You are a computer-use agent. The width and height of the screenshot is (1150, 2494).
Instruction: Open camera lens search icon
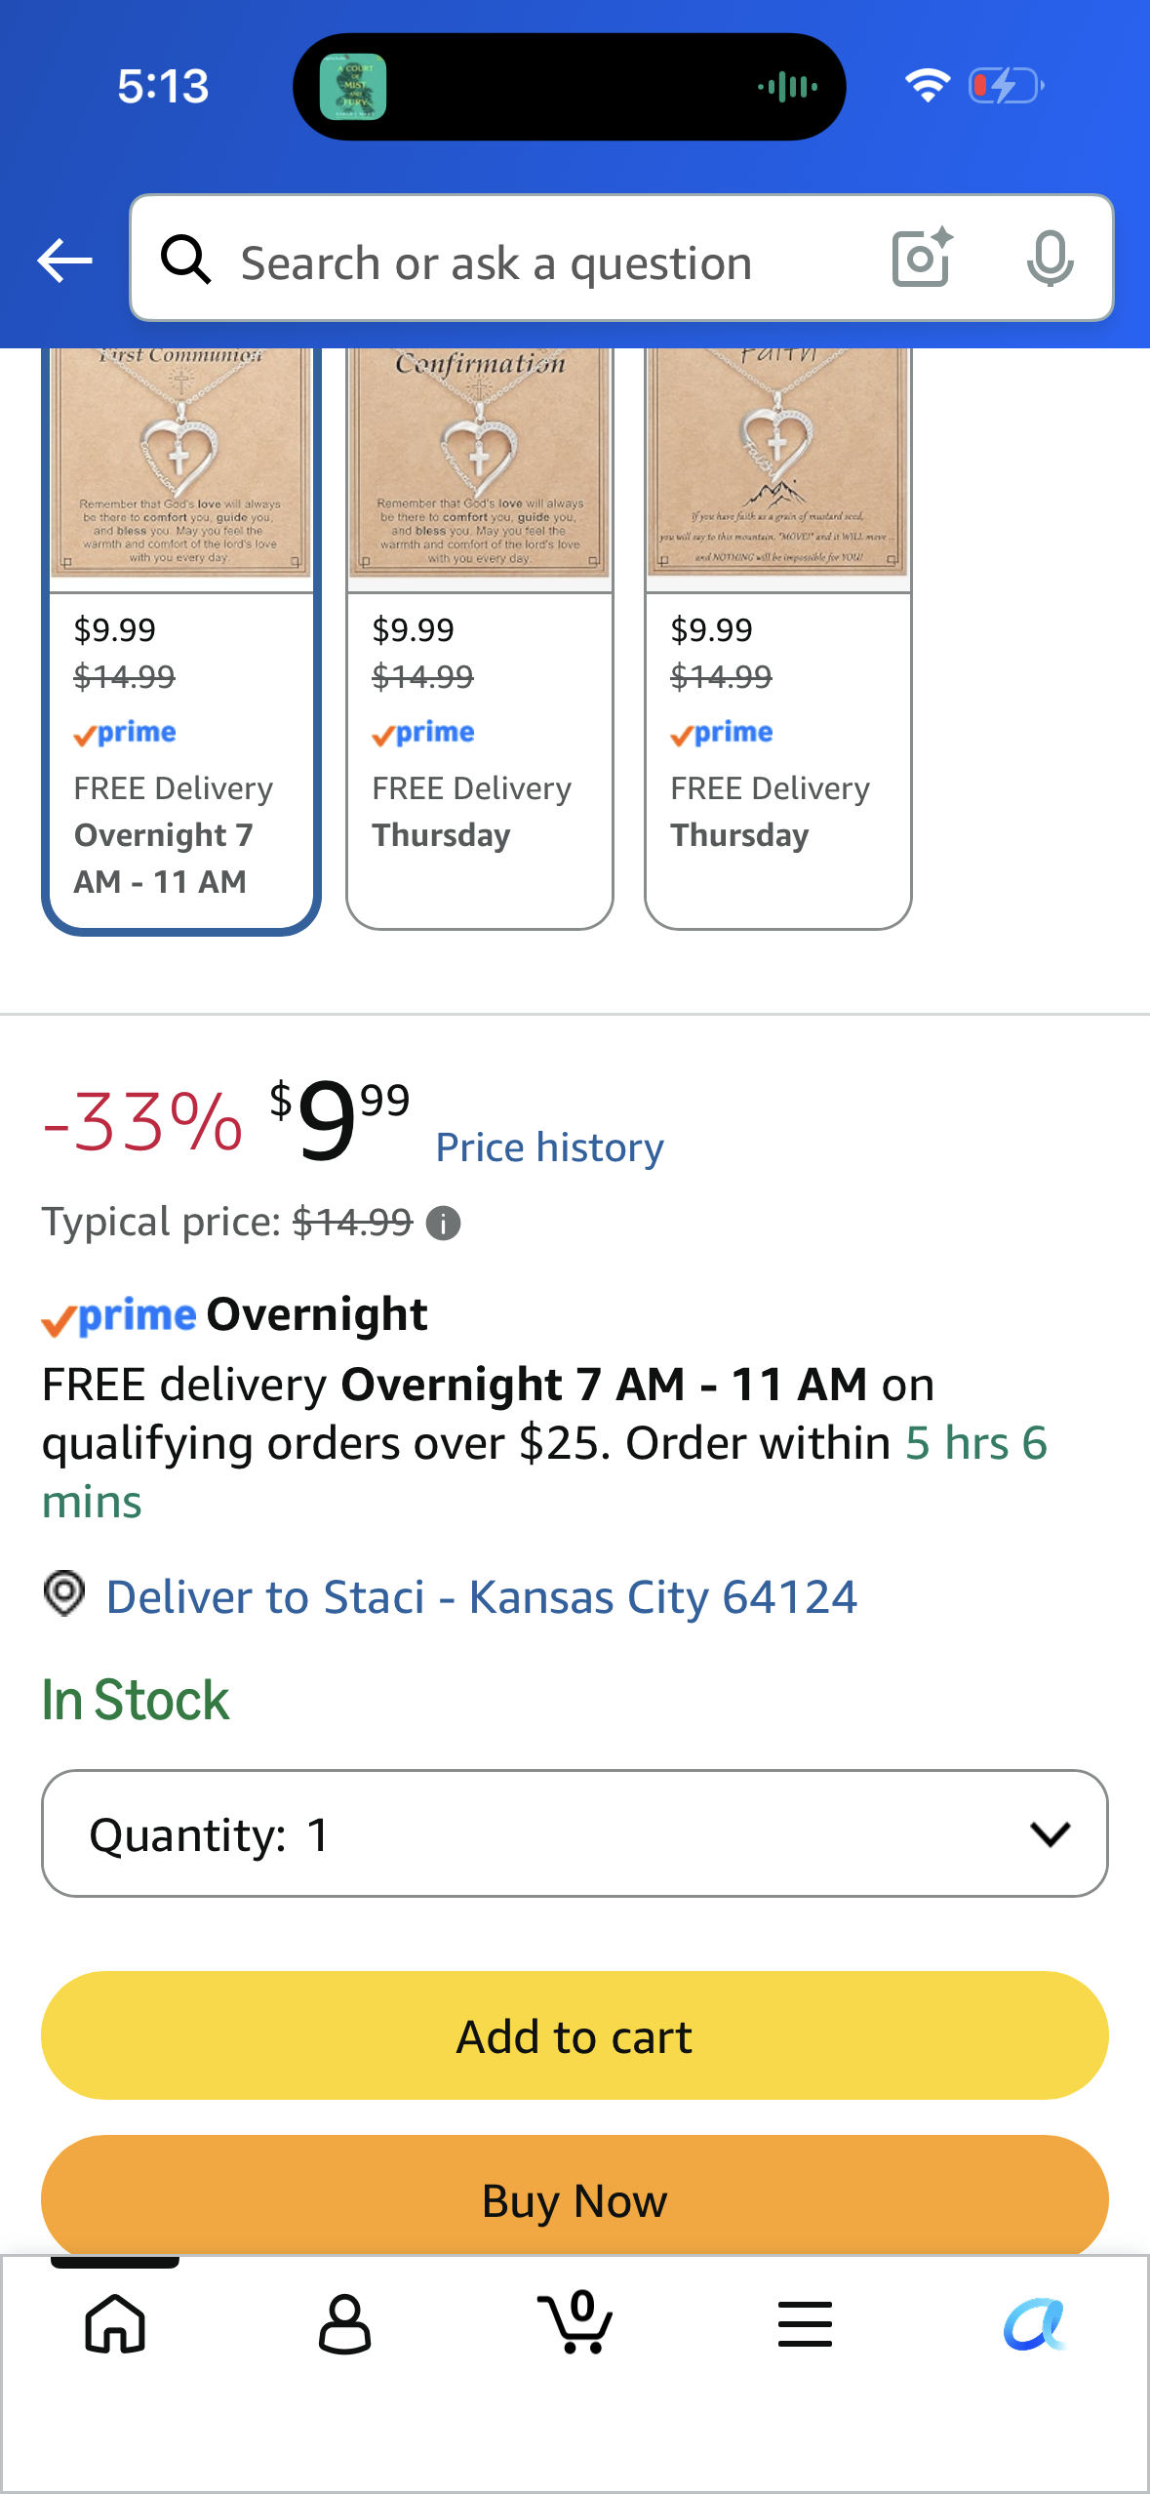point(922,259)
